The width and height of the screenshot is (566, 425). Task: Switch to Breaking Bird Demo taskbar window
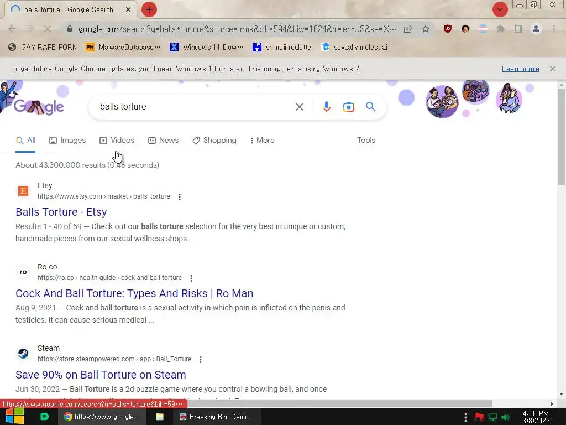tap(217, 417)
